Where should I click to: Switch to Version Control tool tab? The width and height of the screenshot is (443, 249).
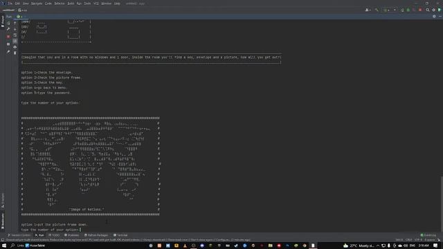coord(19,235)
